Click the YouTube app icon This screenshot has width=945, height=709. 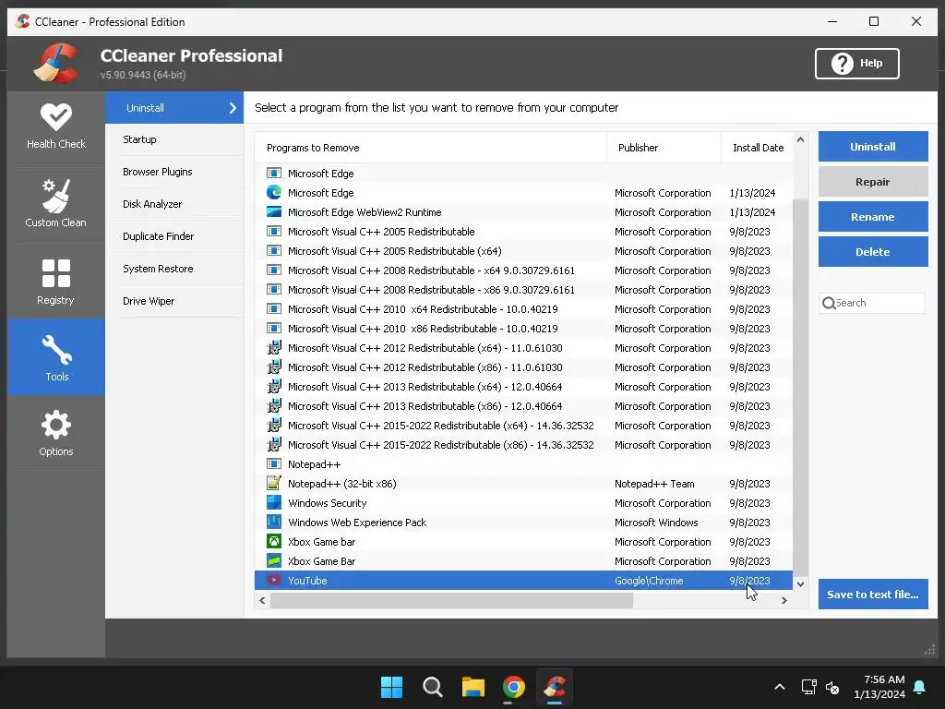click(x=274, y=580)
